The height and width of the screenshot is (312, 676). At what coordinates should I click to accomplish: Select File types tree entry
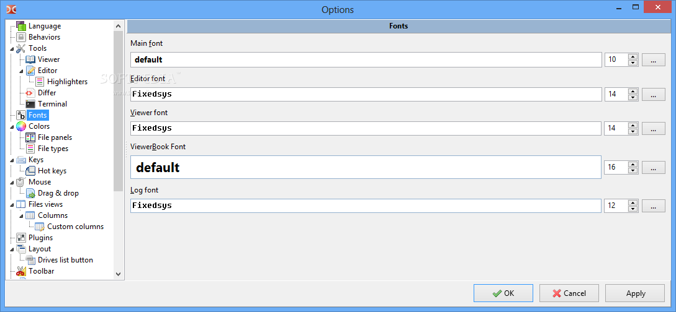click(53, 149)
